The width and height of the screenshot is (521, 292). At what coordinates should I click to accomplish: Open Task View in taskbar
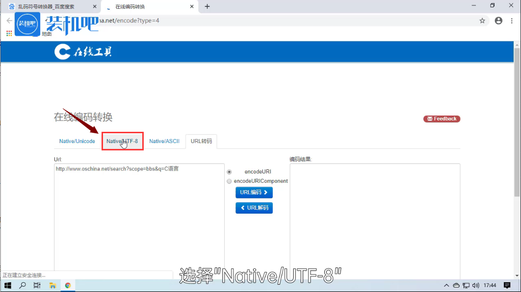[37, 286]
